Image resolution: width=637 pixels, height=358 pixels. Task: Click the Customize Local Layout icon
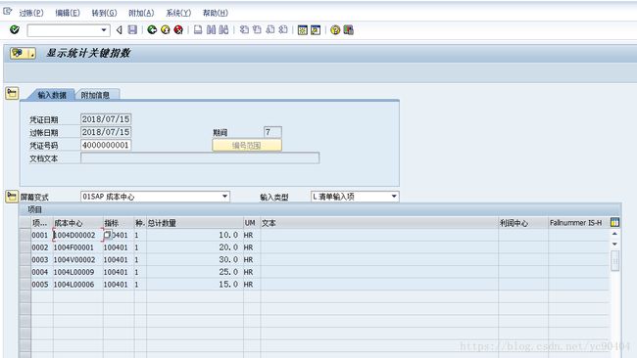tap(348, 30)
